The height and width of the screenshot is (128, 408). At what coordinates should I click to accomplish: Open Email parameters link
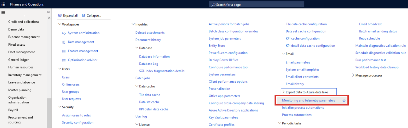tap(298, 62)
